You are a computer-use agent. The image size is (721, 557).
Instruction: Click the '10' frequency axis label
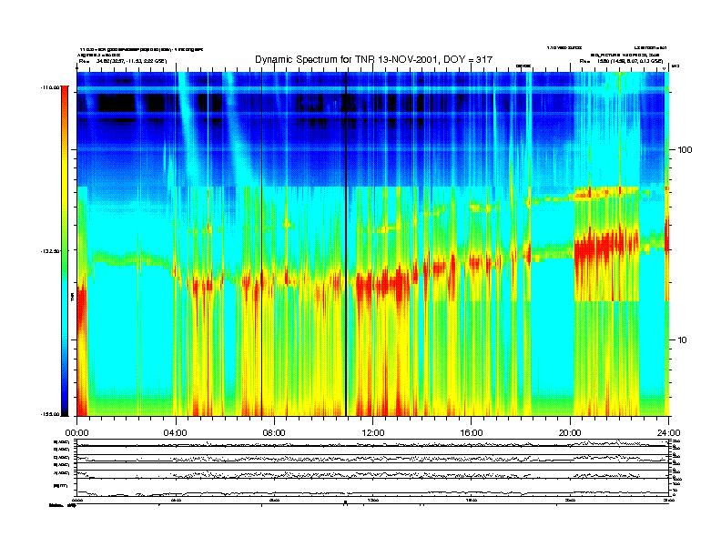[x=683, y=340]
